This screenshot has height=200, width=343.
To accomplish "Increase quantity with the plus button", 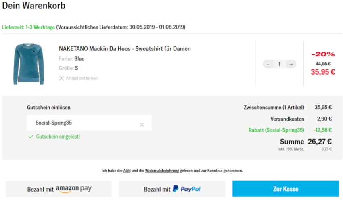I will coord(291,64).
